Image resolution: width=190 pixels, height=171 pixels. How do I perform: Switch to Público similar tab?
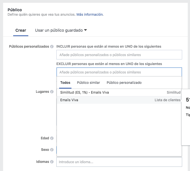point(89,83)
